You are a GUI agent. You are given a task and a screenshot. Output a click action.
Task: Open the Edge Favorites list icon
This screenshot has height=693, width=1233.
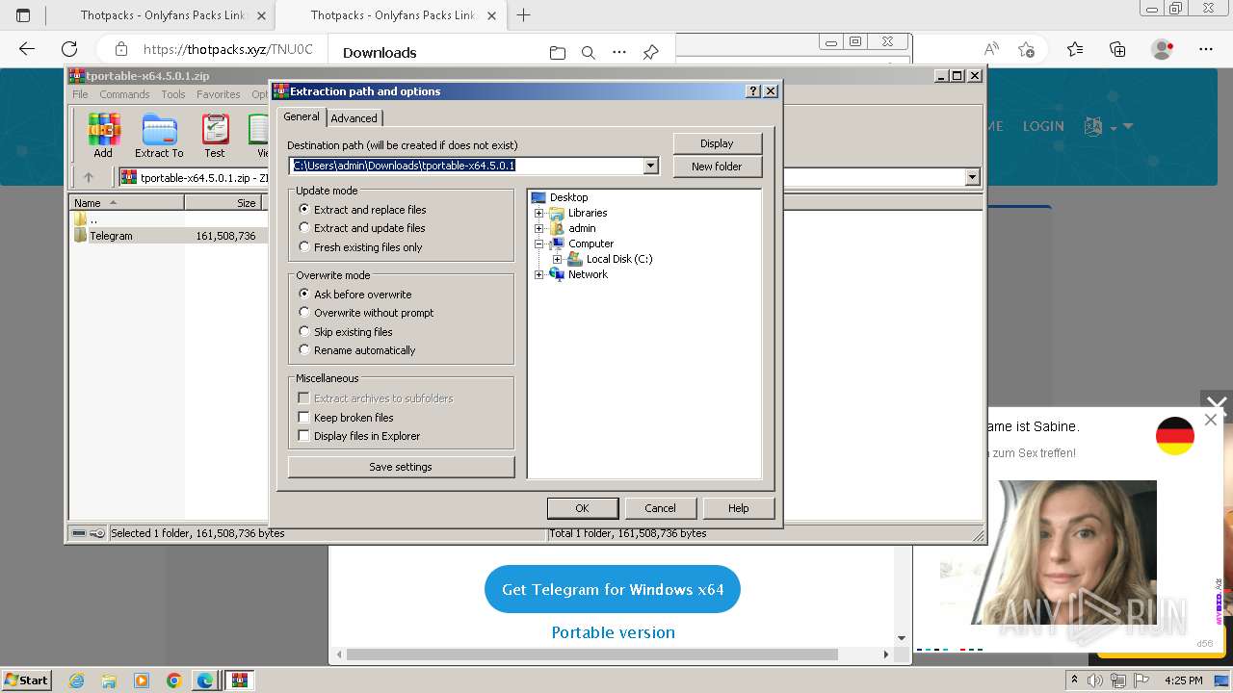click(1075, 49)
